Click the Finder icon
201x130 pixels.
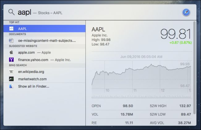(11, 86)
